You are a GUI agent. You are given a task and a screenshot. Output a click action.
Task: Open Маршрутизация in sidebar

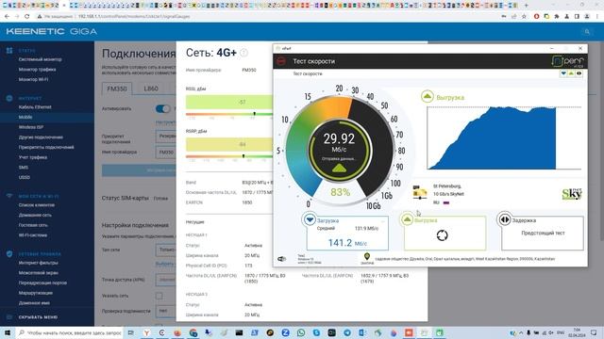[36, 293]
